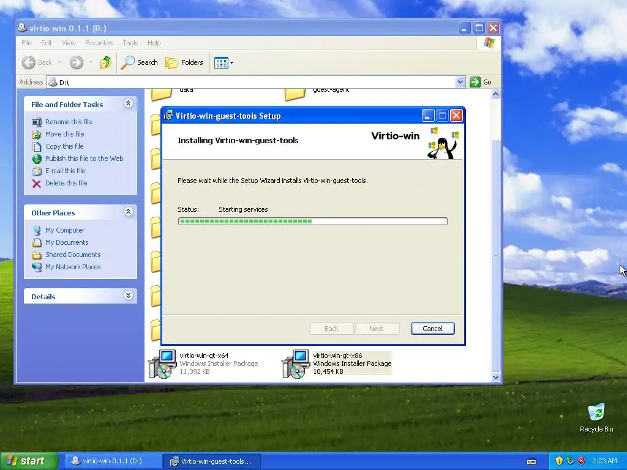Open the Forward history dropdown arrow
The image size is (627, 470).
[x=91, y=62]
